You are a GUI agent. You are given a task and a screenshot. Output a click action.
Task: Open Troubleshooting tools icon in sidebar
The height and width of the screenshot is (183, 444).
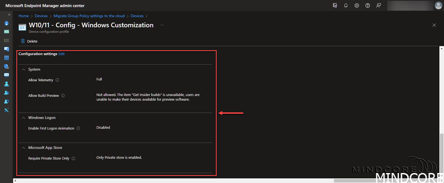click(7, 110)
